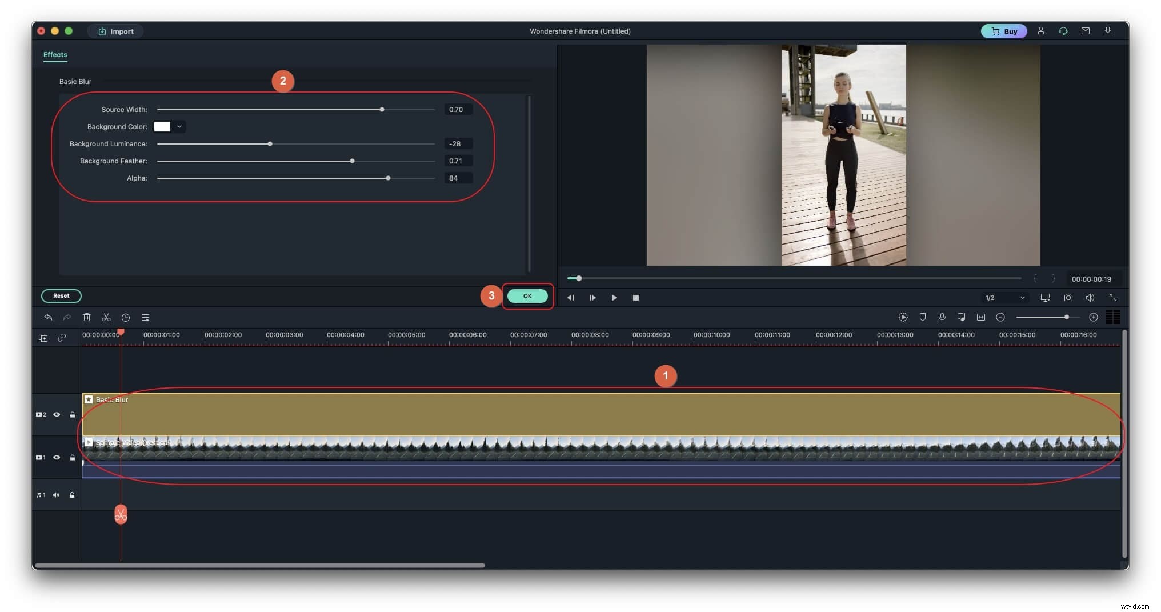Open the Speed duration clock icon
This screenshot has height=612, width=1161.
(126, 317)
